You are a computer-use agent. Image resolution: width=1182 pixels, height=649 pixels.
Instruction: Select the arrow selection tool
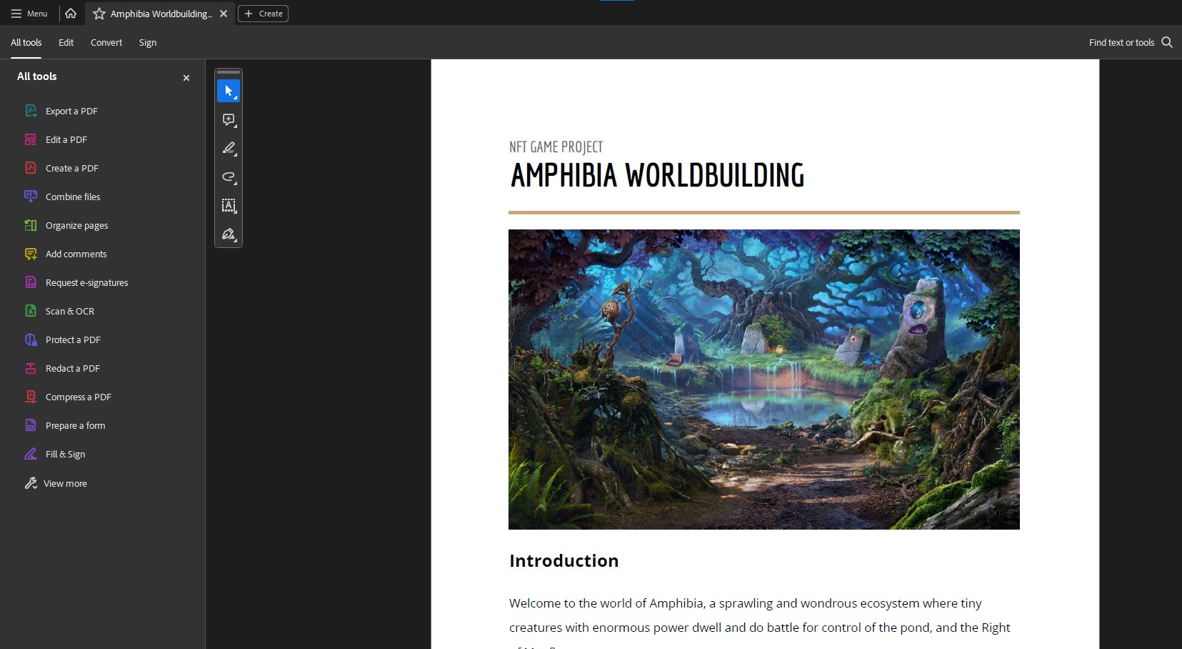pyautogui.click(x=229, y=91)
